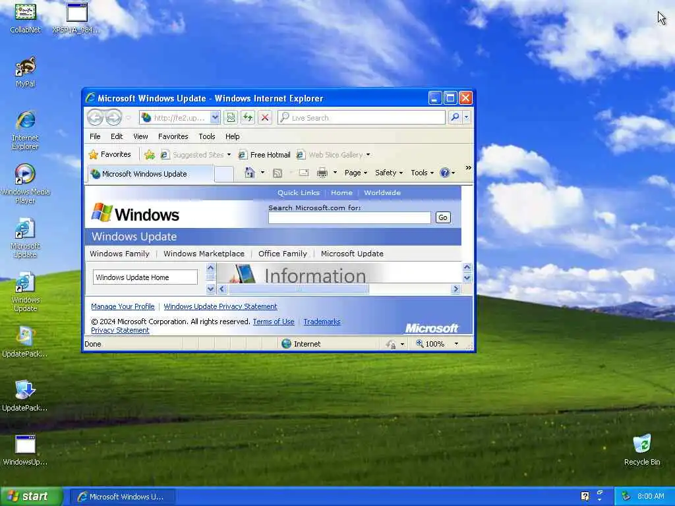Click the RSS feeds icon
Screen dimensions: 675x506
click(x=278, y=173)
